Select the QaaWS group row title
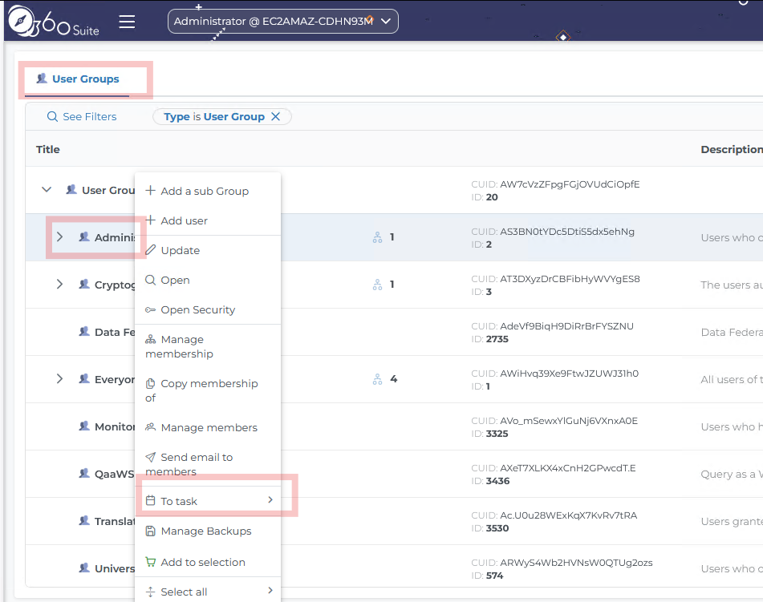Image resolution: width=763 pixels, height=602 pixels. tap(115, 474)
